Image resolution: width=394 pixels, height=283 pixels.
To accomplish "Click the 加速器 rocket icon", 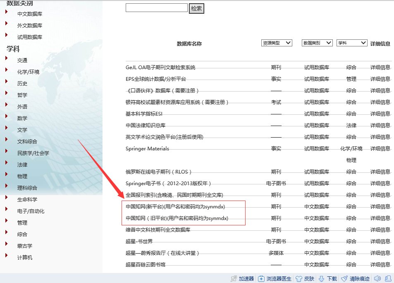I will pyautogui.click(x=234, y=278).
